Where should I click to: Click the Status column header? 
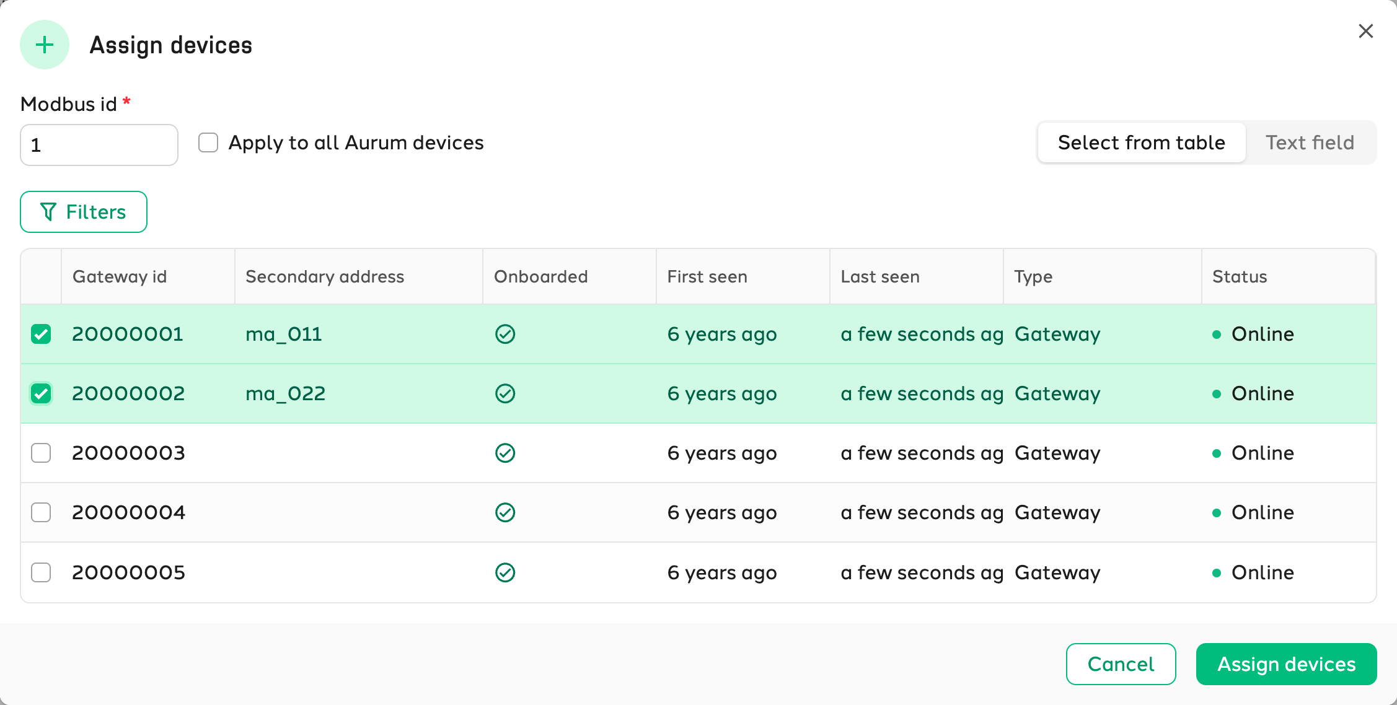click(x=1289, y=276)
